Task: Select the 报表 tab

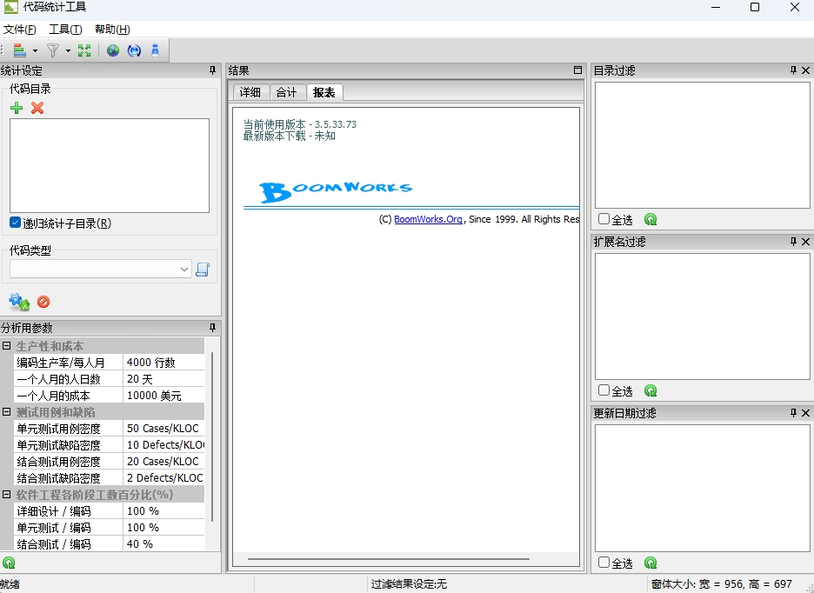Action: click(324, 92)
